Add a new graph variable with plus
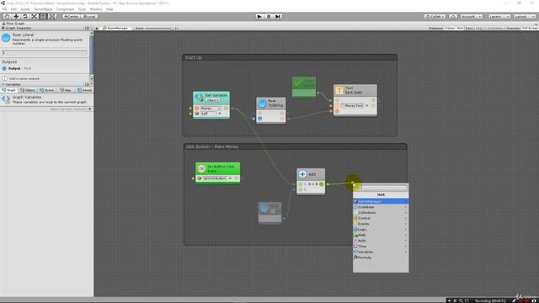 pyautogui.click(x=90, y=109)
